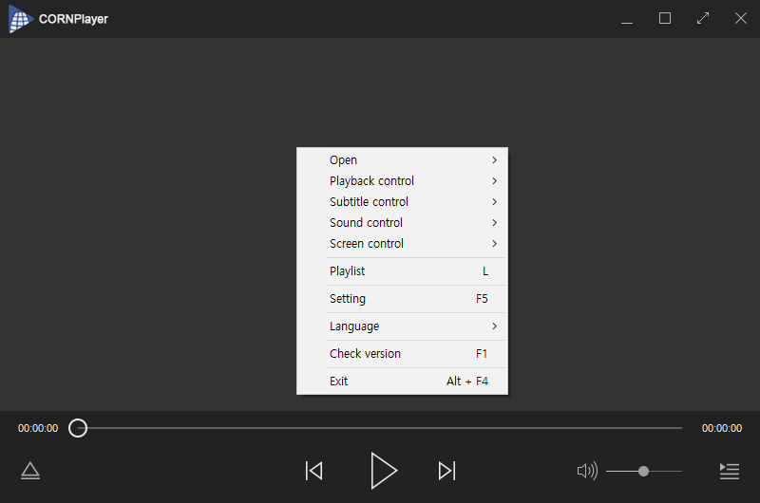Click the volume slider knob
The height and width of the screenshot is (503, 760).
[x=644, y=471]
